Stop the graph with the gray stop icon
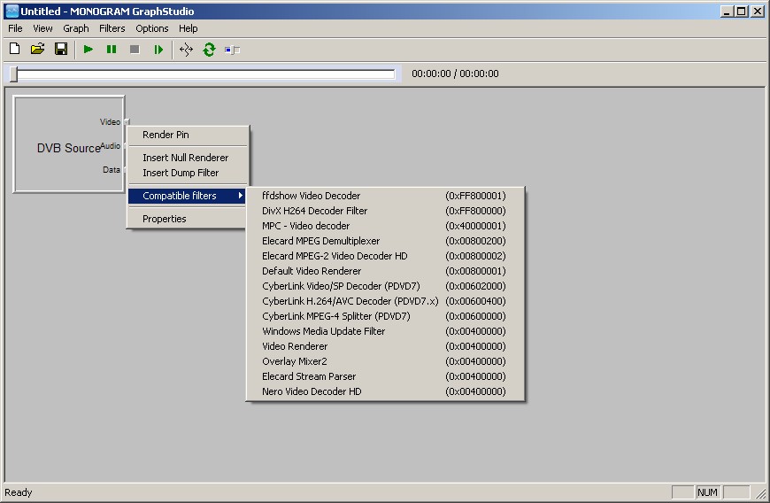The image size is (770, 503). coord(135,49)
